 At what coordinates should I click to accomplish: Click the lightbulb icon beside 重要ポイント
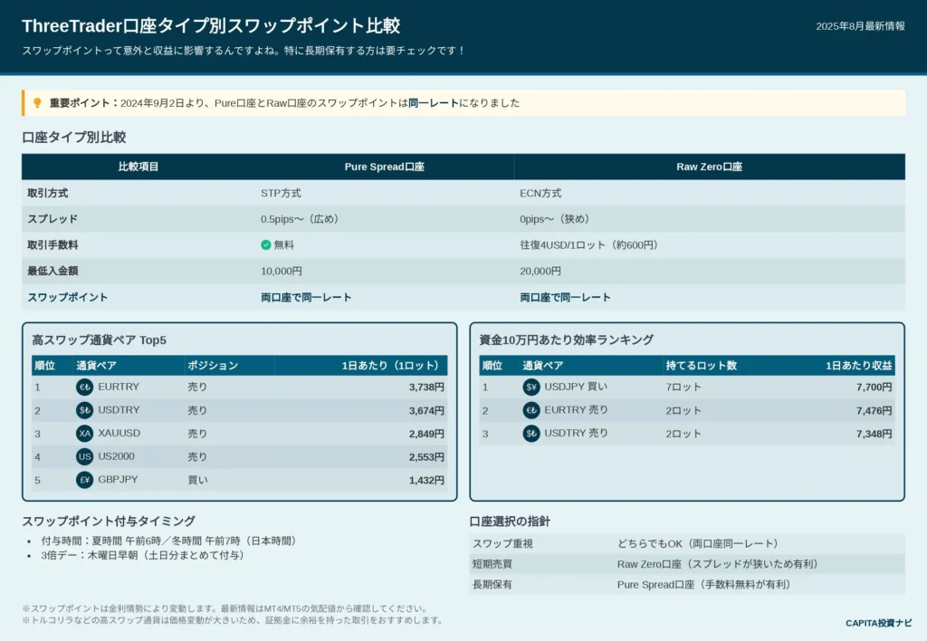tap(37, 103)
